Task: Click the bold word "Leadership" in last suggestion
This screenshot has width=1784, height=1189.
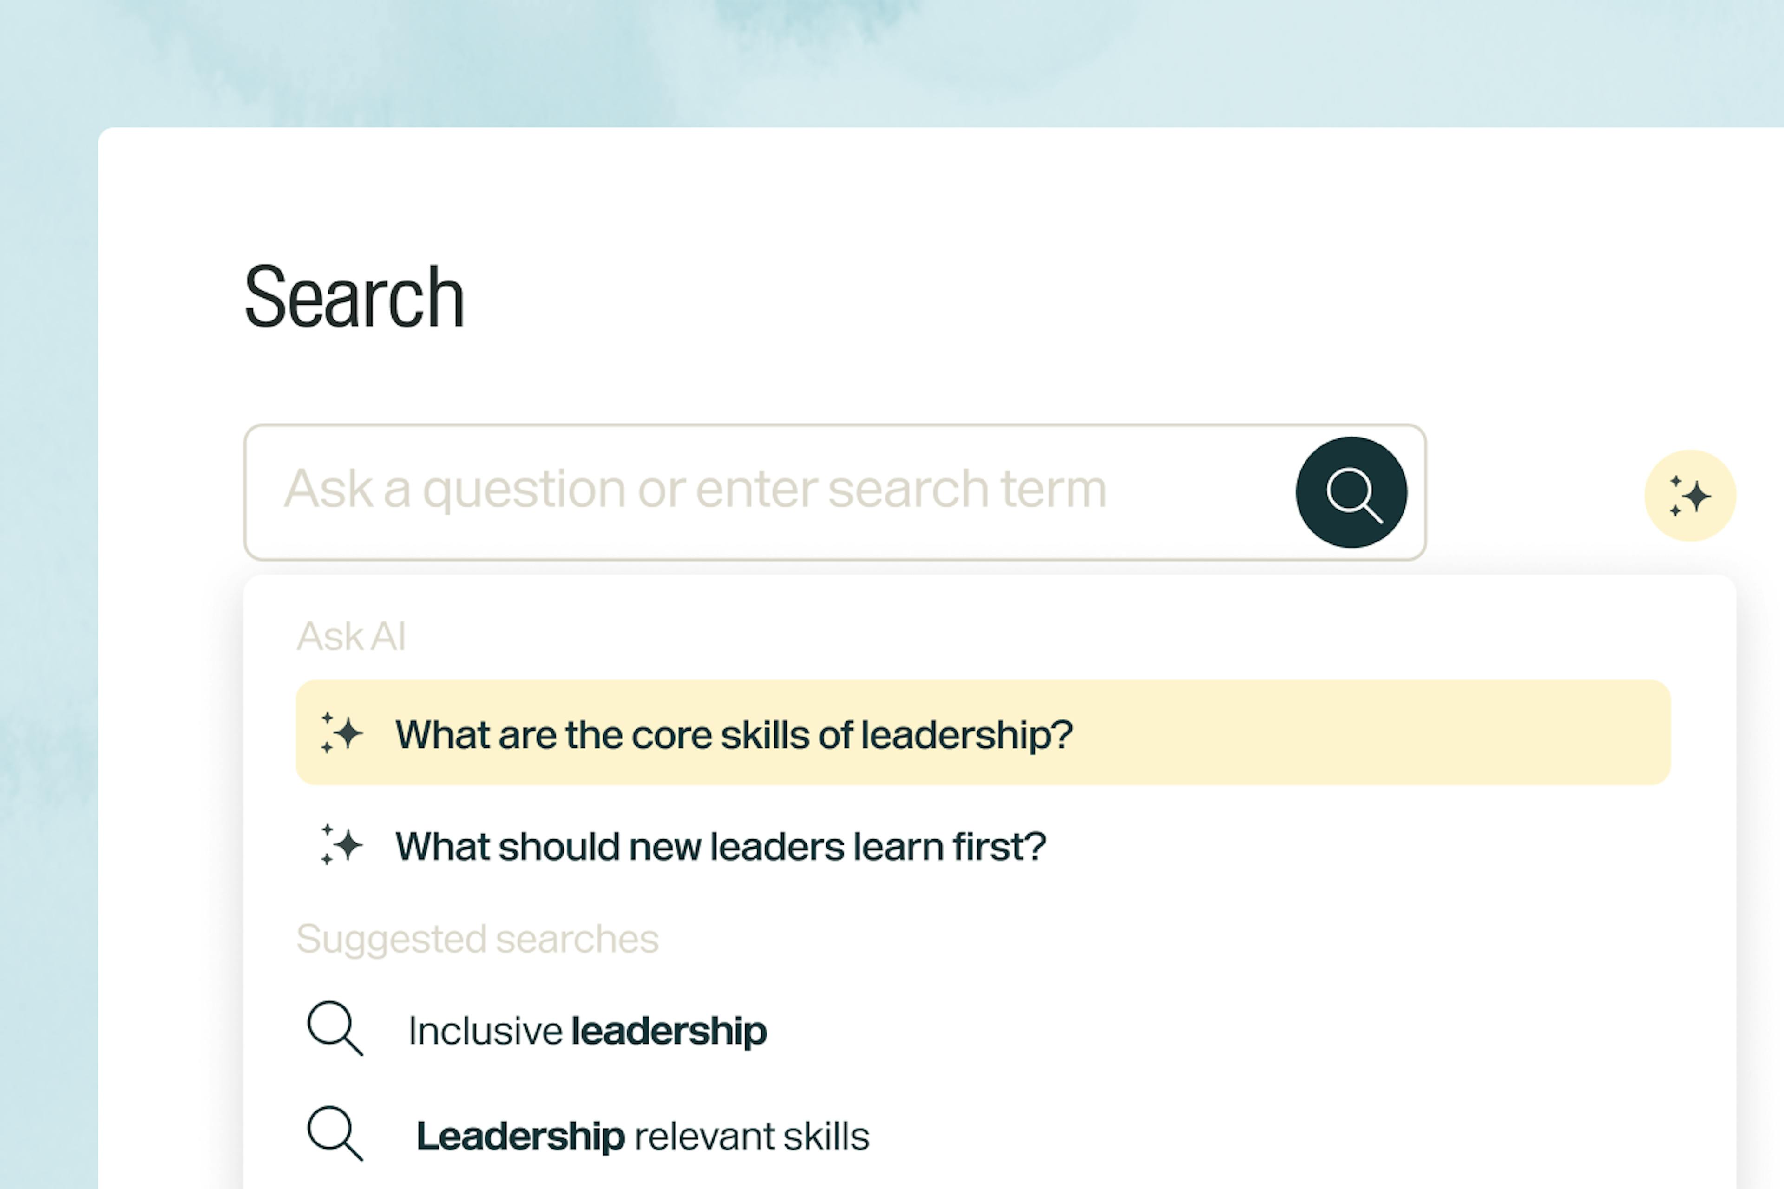Action: (x=520, y=1136)
